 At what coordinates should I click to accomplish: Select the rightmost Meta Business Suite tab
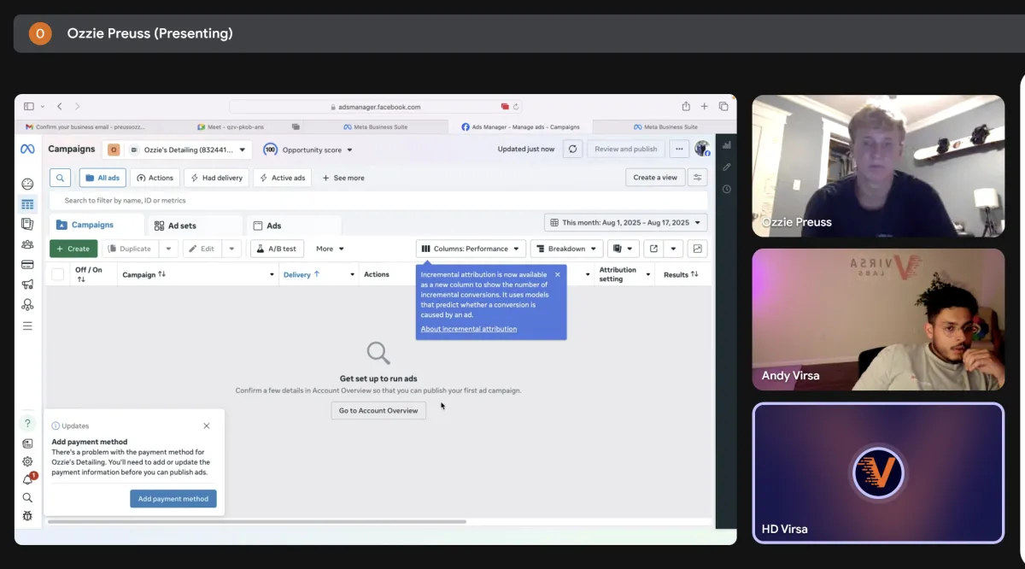point(665,126)
